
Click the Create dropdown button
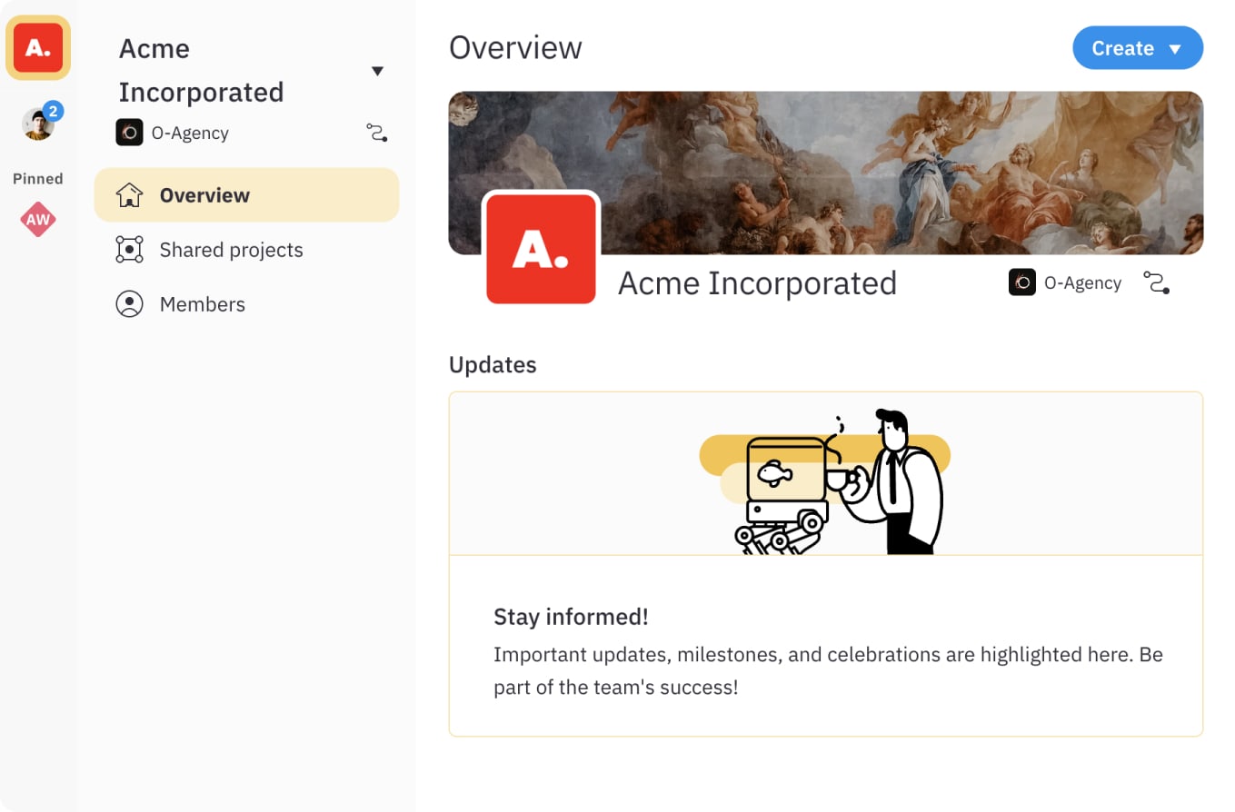coord(1138,48)
